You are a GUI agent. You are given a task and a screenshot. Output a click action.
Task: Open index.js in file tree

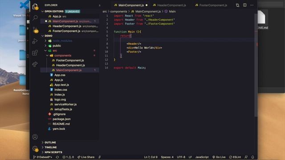coord(59,95)
